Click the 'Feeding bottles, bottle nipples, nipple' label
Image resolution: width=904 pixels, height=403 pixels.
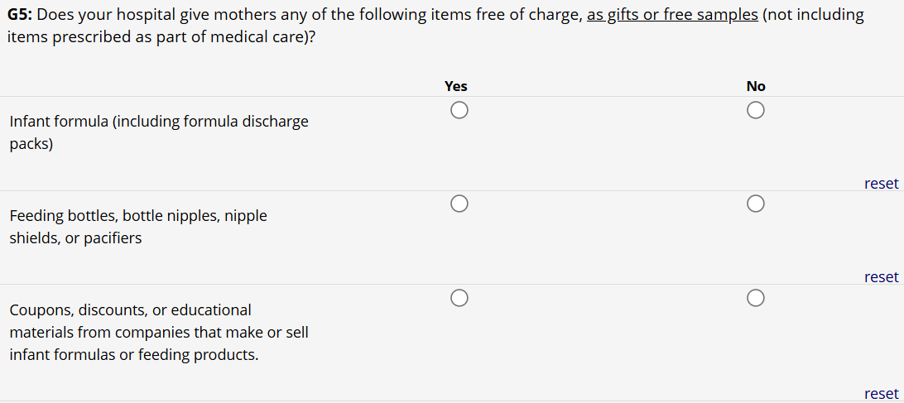pos(138,216)
